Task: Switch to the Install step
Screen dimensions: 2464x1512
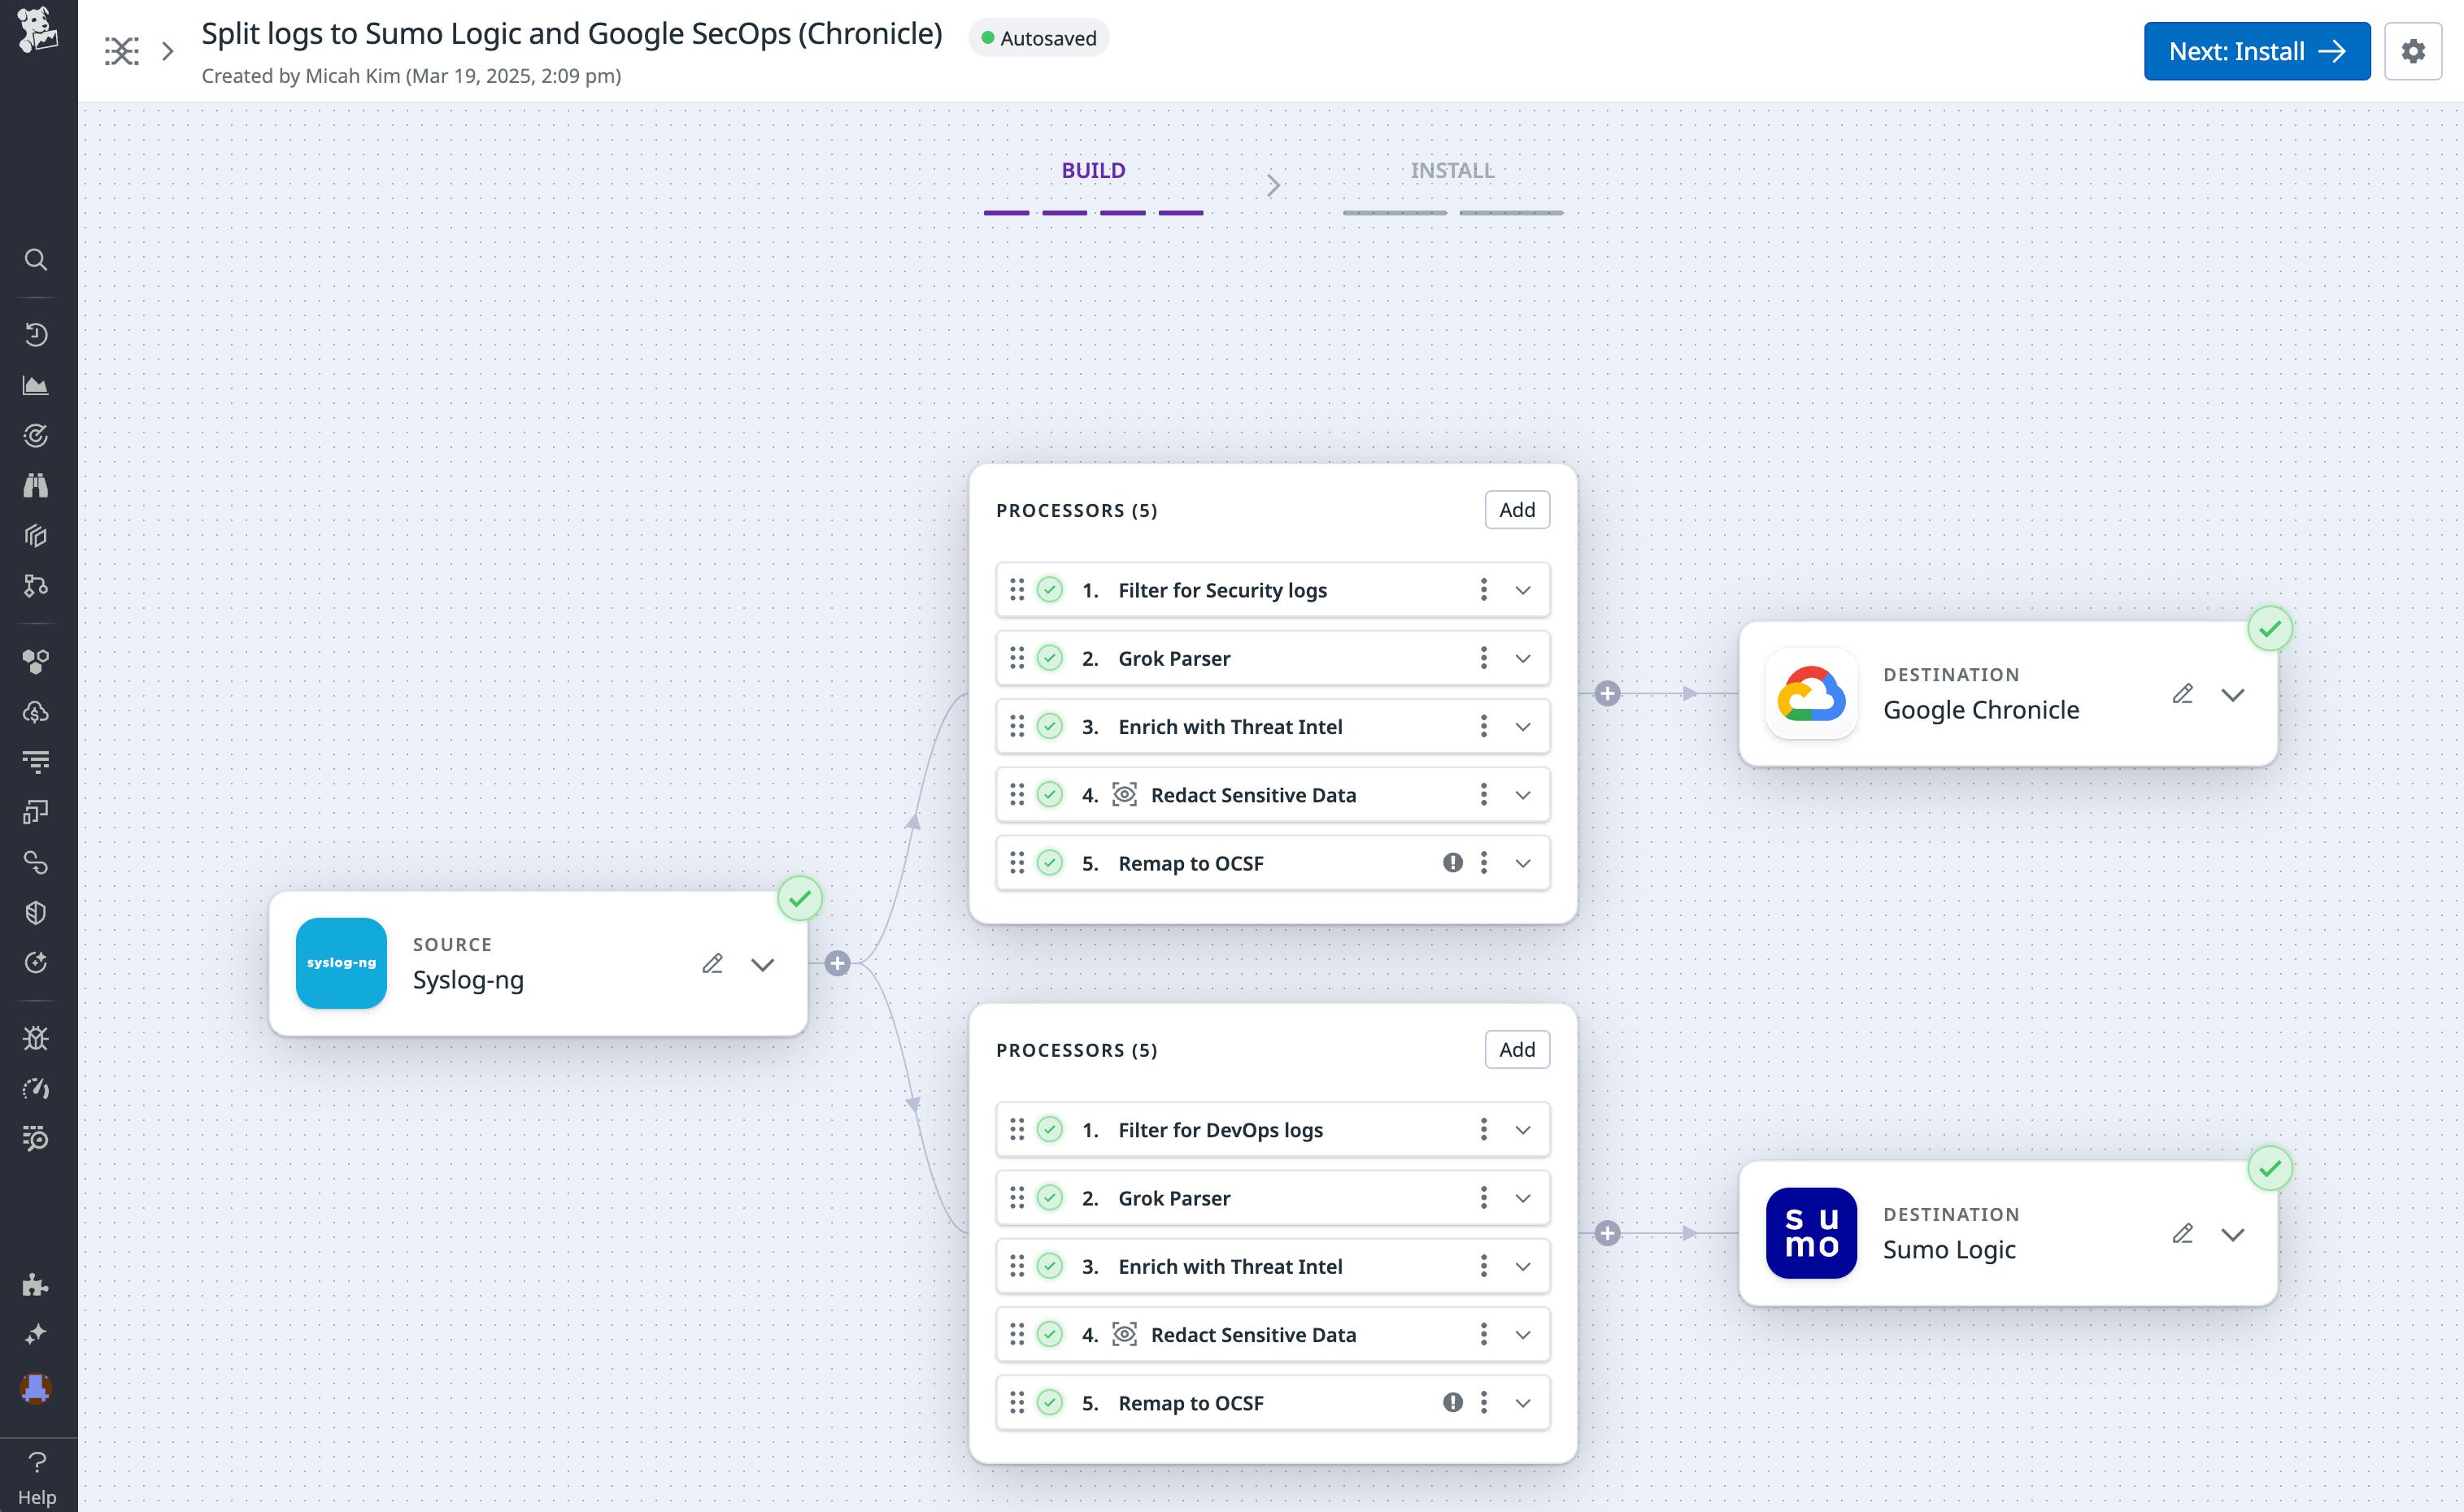Action: pos(1452,170)
